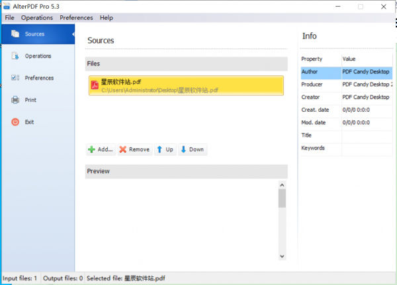Click the Remove button label
The width and height of the screenshot is (397, 285).
(x=139, y=149)
